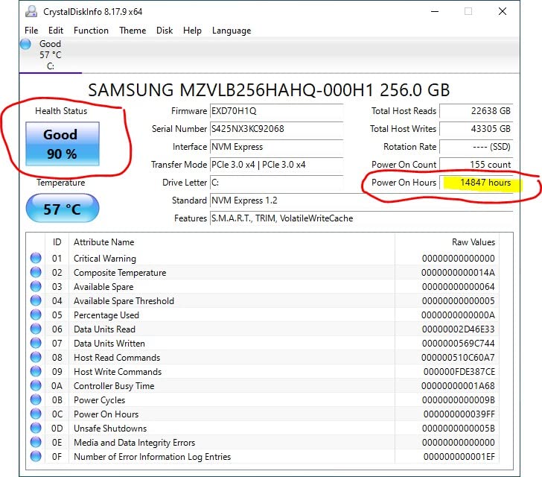Click the status orb for Data Units Written
The width and height of the screenshot is (542, 477).
point(36,343)
